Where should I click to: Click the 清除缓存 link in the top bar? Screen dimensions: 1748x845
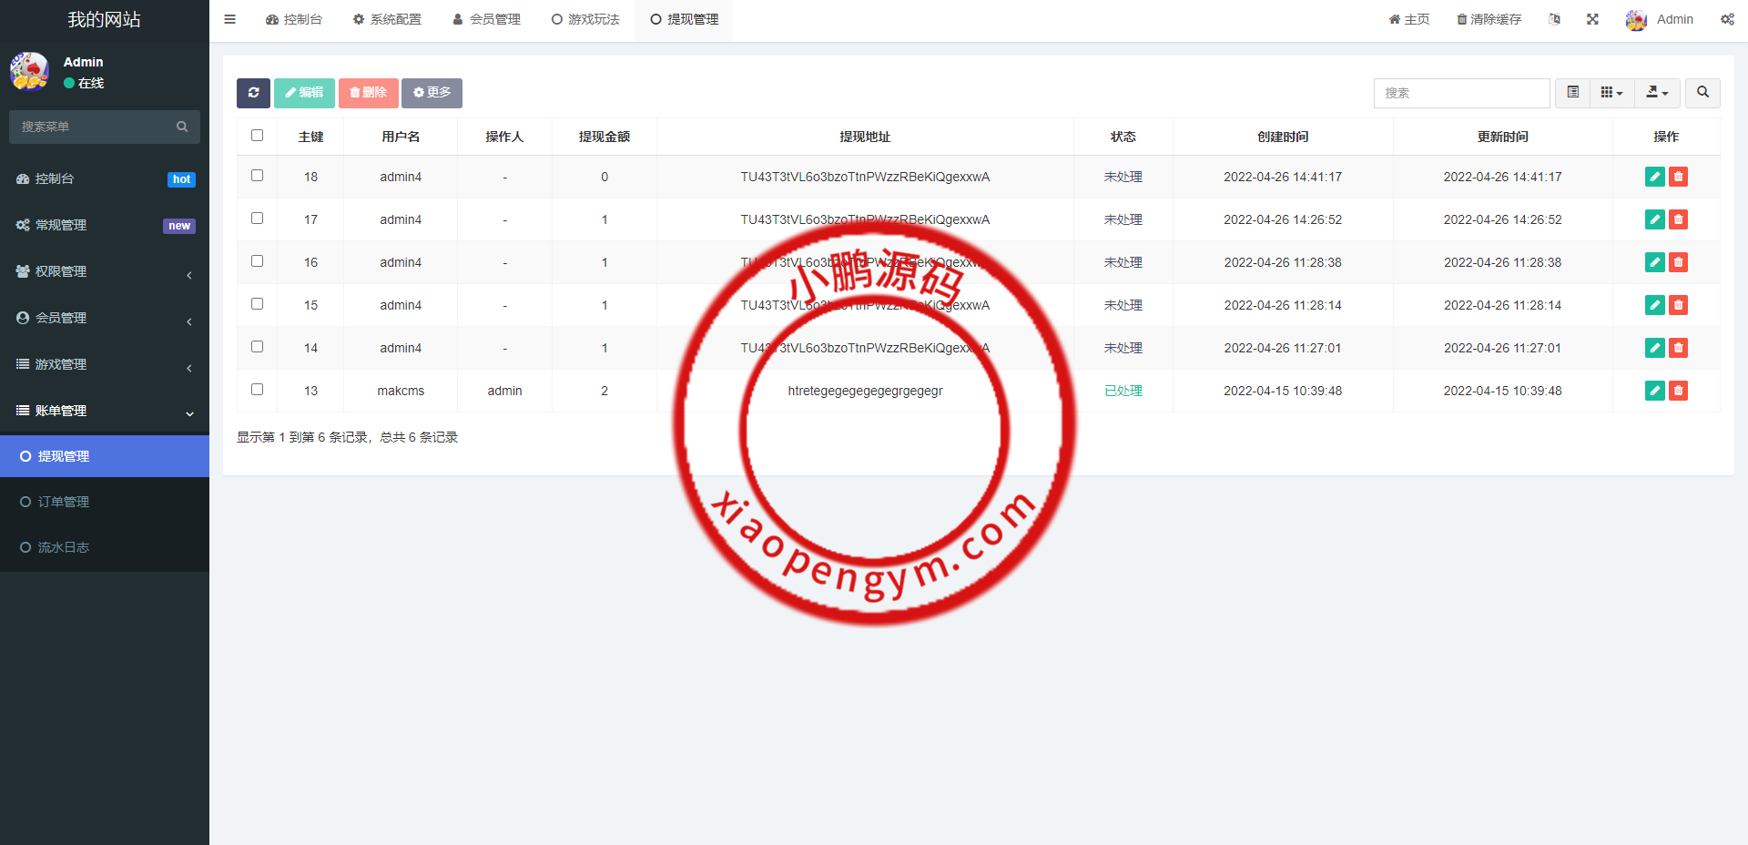coord(1489,19)
